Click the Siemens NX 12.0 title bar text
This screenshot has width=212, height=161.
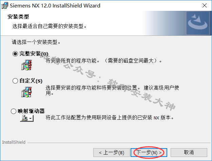[x=55, y=6]
